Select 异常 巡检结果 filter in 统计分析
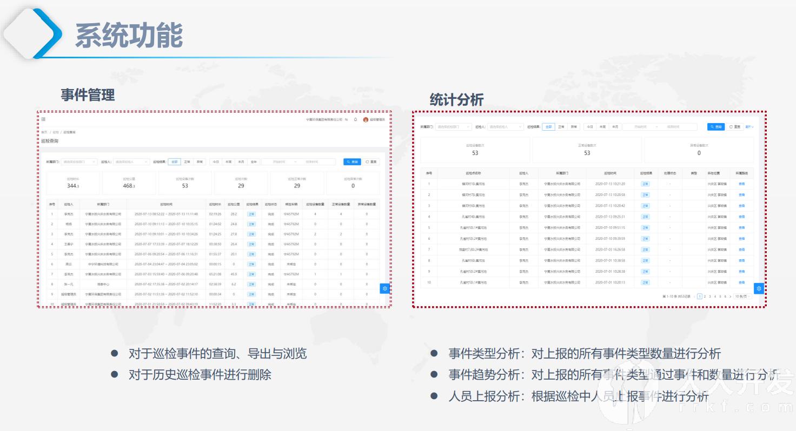Viewport: 796px width, 431px height. (x=574, y=127)
